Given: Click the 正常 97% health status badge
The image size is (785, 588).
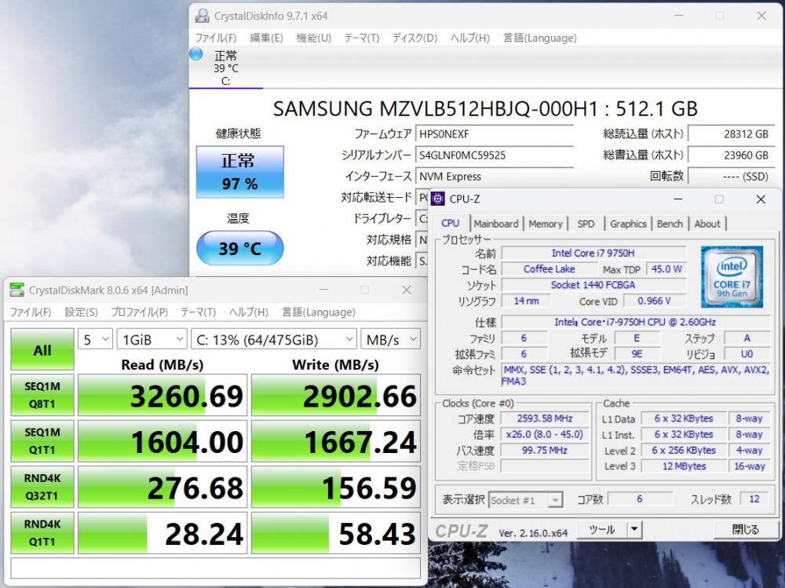Looking at the screenshot, I should 239,172.
